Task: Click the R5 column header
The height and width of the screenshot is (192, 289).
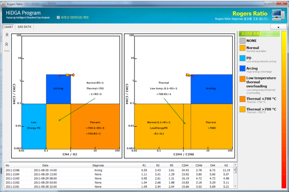Action: [x=171, y=166]
